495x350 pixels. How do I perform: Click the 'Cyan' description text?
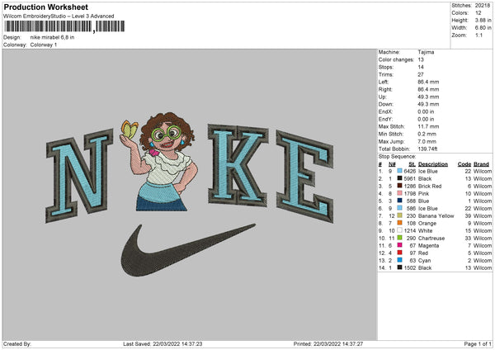pos(424,260)
